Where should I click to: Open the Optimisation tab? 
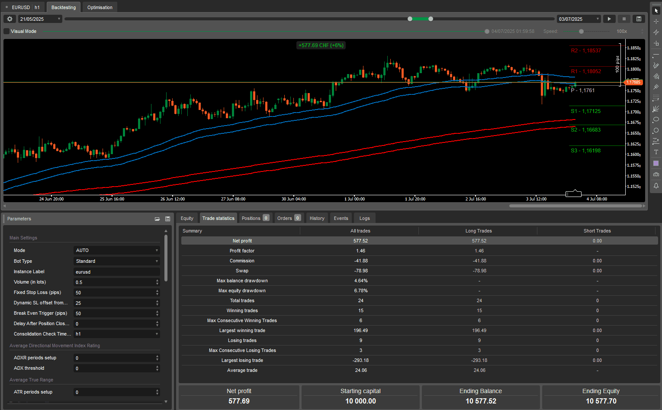coord(100,7)
